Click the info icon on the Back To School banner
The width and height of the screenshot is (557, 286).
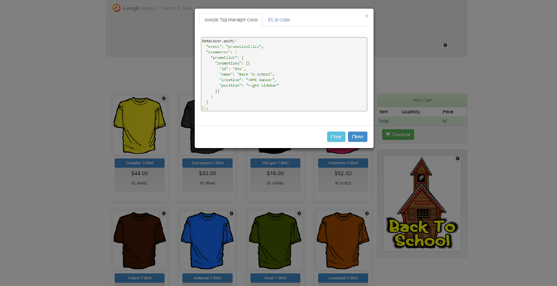pos(457,159)
